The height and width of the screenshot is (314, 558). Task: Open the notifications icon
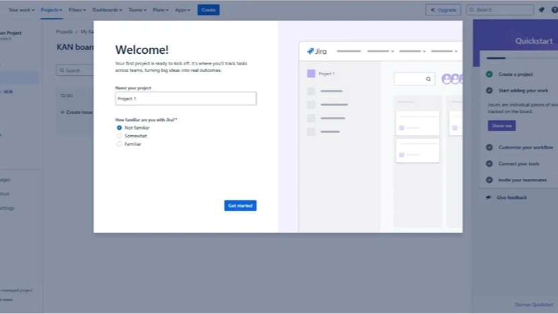[541, 10]
